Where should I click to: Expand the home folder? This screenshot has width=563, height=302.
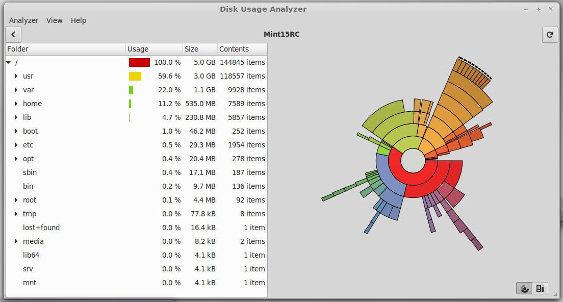click(16, 104)
